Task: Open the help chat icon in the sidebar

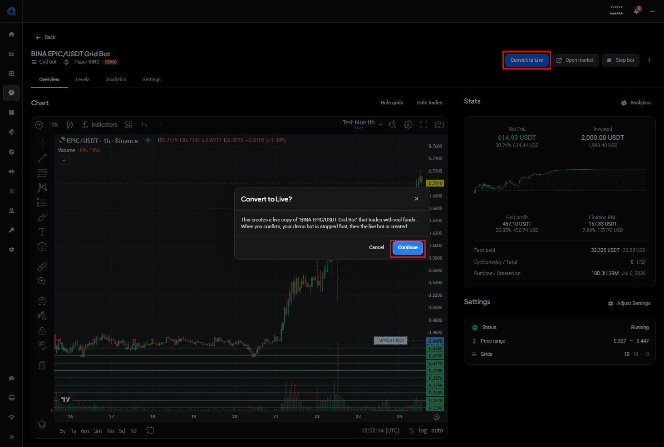Action: (11, 378)
